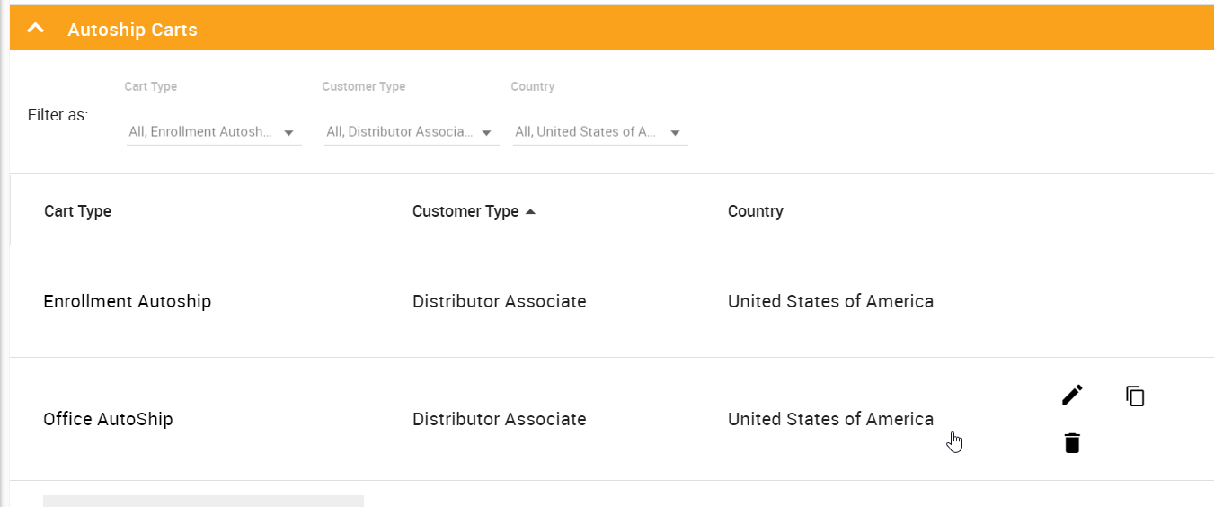
Task: Click United States of America in Office AutoShip row
Action: click(830, 419)
